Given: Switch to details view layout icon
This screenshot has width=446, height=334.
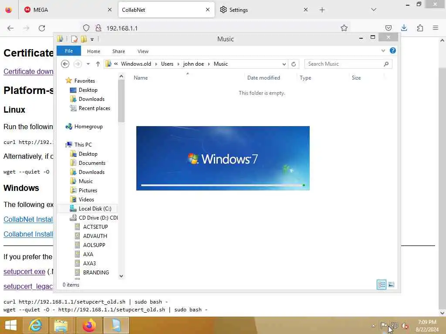Looking at the screenshot, I should [x=382, y=284].
